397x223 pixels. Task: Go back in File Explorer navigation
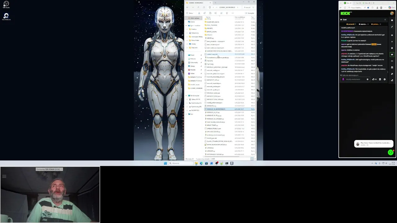click(187, 7)
